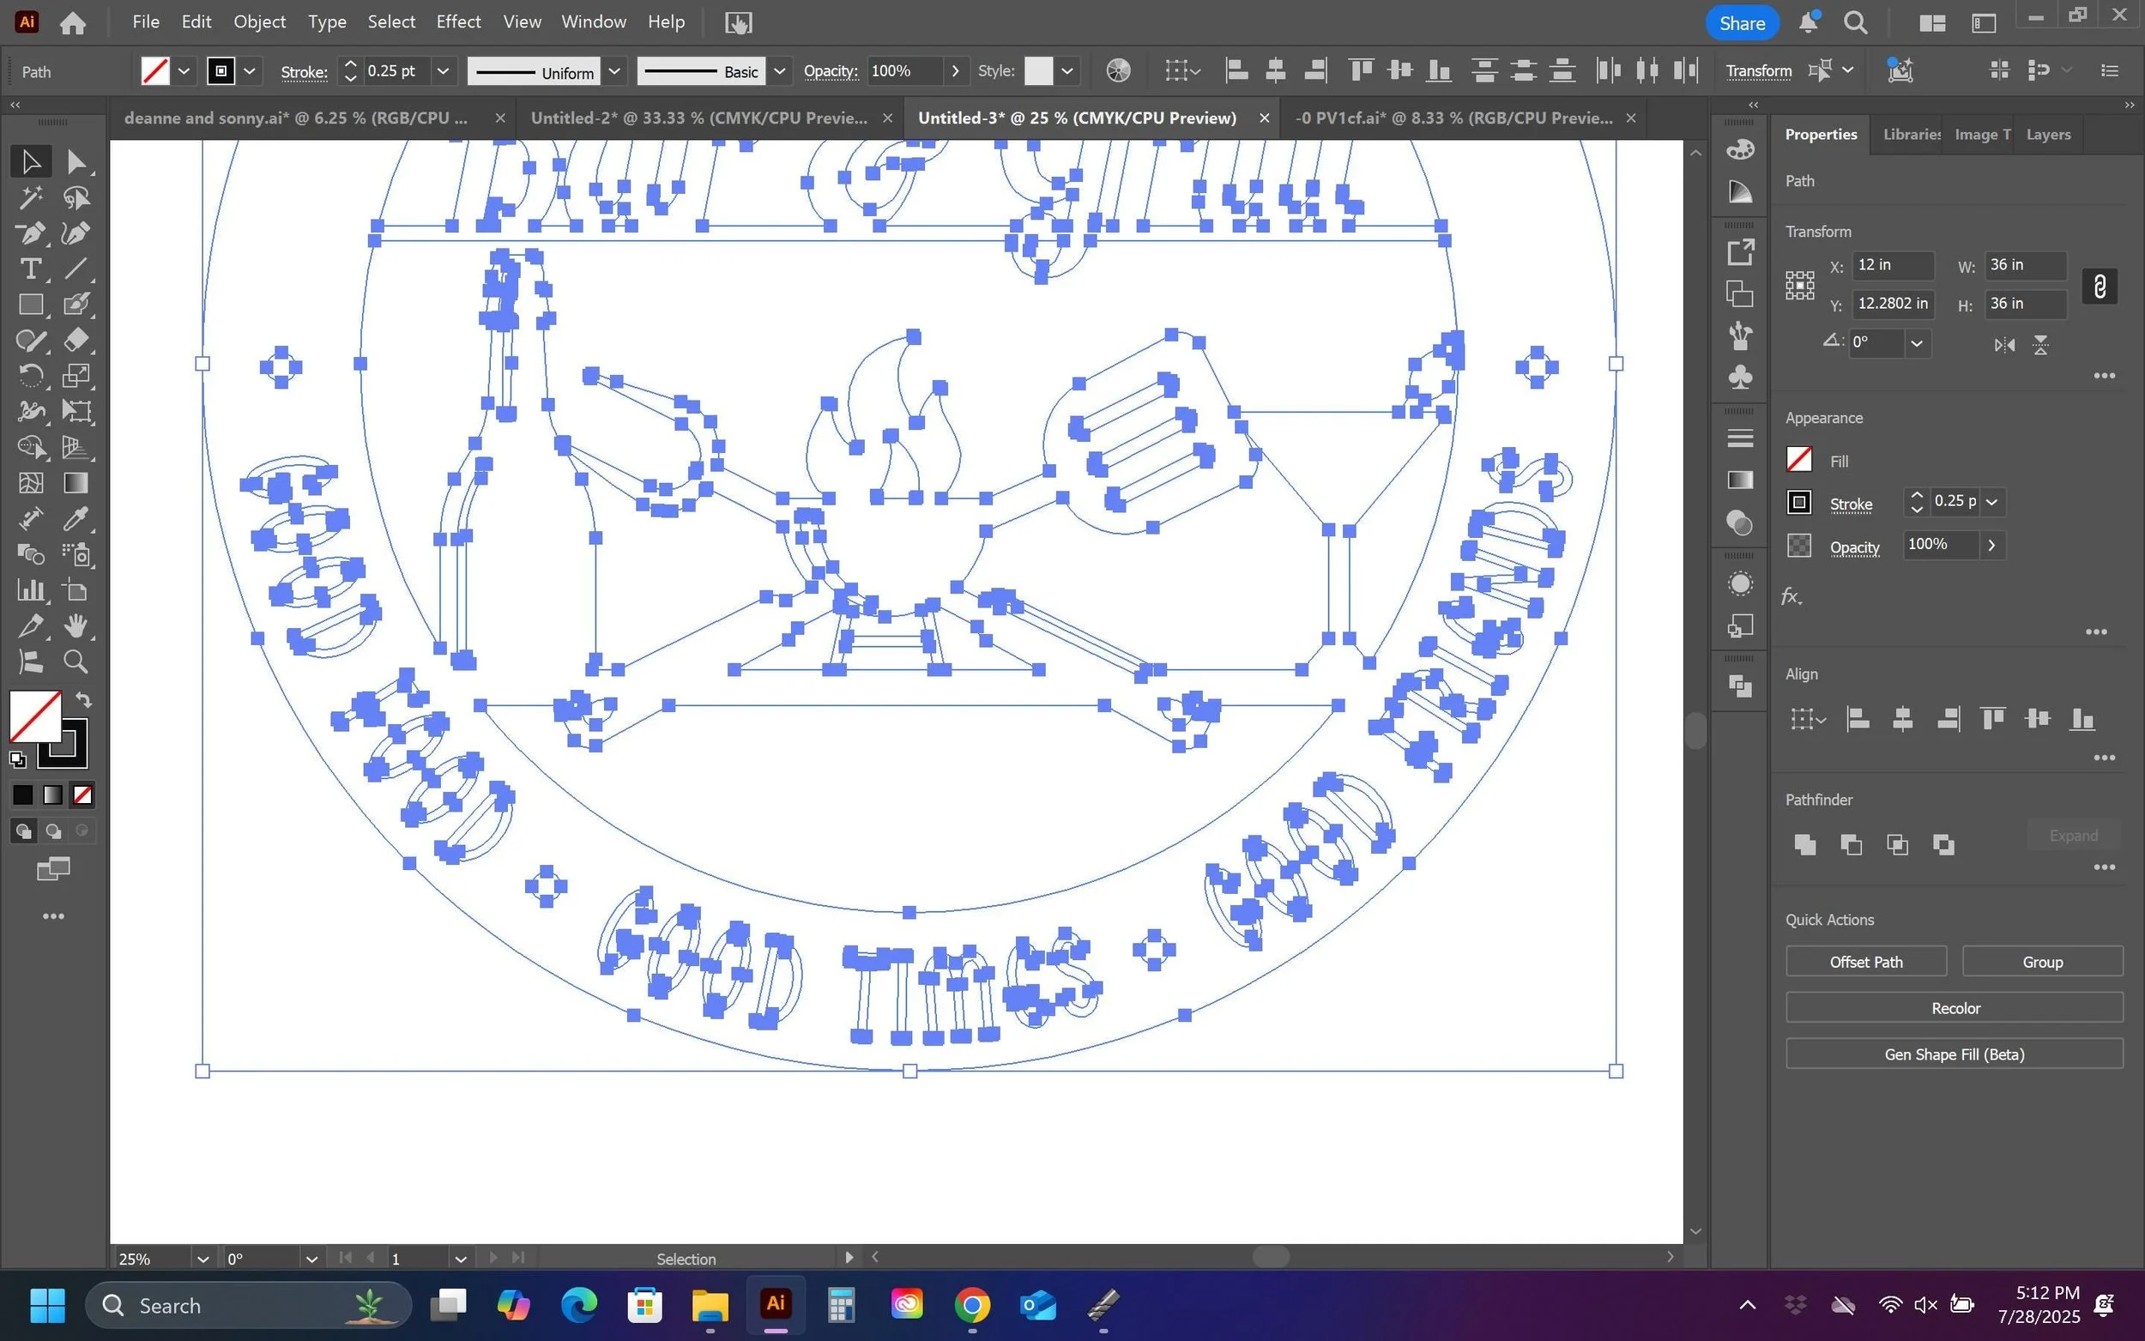Screen dimensions: 2145x1341
Task: Select the Hand tool
Action: pyautogui.click(x=76, y=626)
